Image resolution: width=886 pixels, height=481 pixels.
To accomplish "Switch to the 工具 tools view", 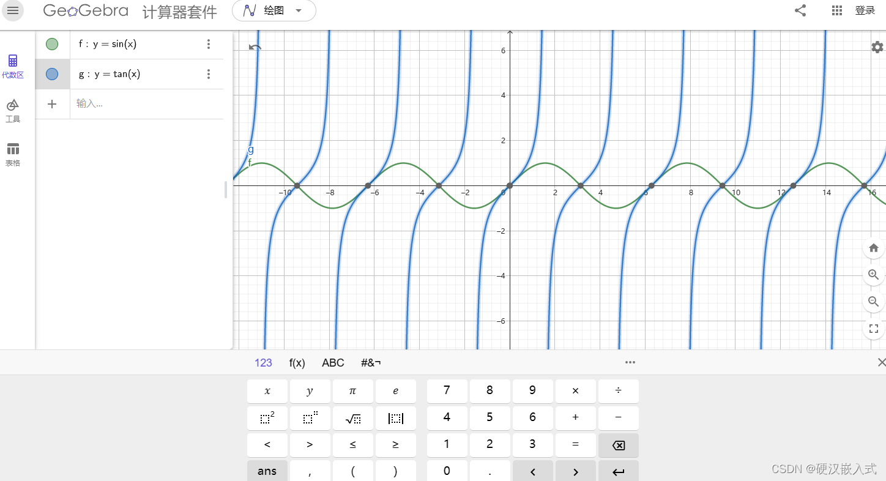I will (13, 111).
